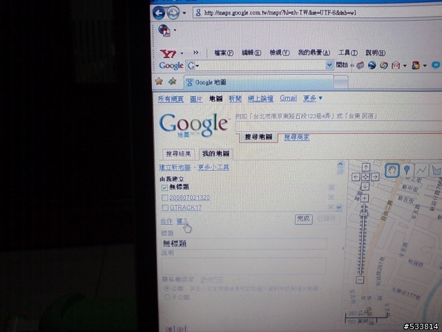The height and width of the screenshot is (332, 442).
Task: Click the browser Forward arrow button
Action: coord(173,13)
